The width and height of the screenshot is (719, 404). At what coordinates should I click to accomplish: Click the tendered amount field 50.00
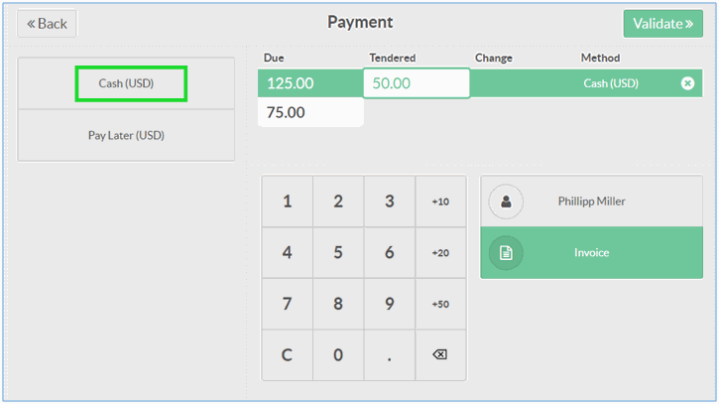pos(417,83)
